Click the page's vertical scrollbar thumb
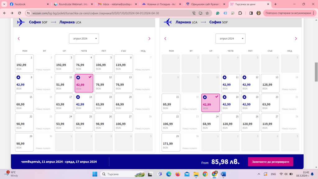Screen dimensions: 318x179 click(316, 71)
